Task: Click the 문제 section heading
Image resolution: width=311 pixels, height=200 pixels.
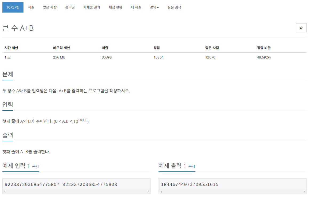Action: click(8, 74)
